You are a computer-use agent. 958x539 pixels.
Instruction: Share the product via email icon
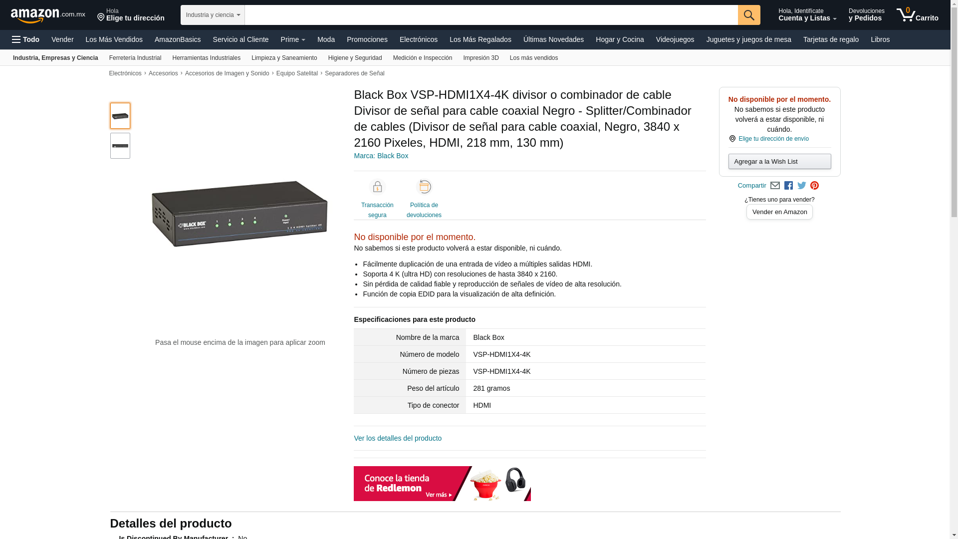pos(775,186)
